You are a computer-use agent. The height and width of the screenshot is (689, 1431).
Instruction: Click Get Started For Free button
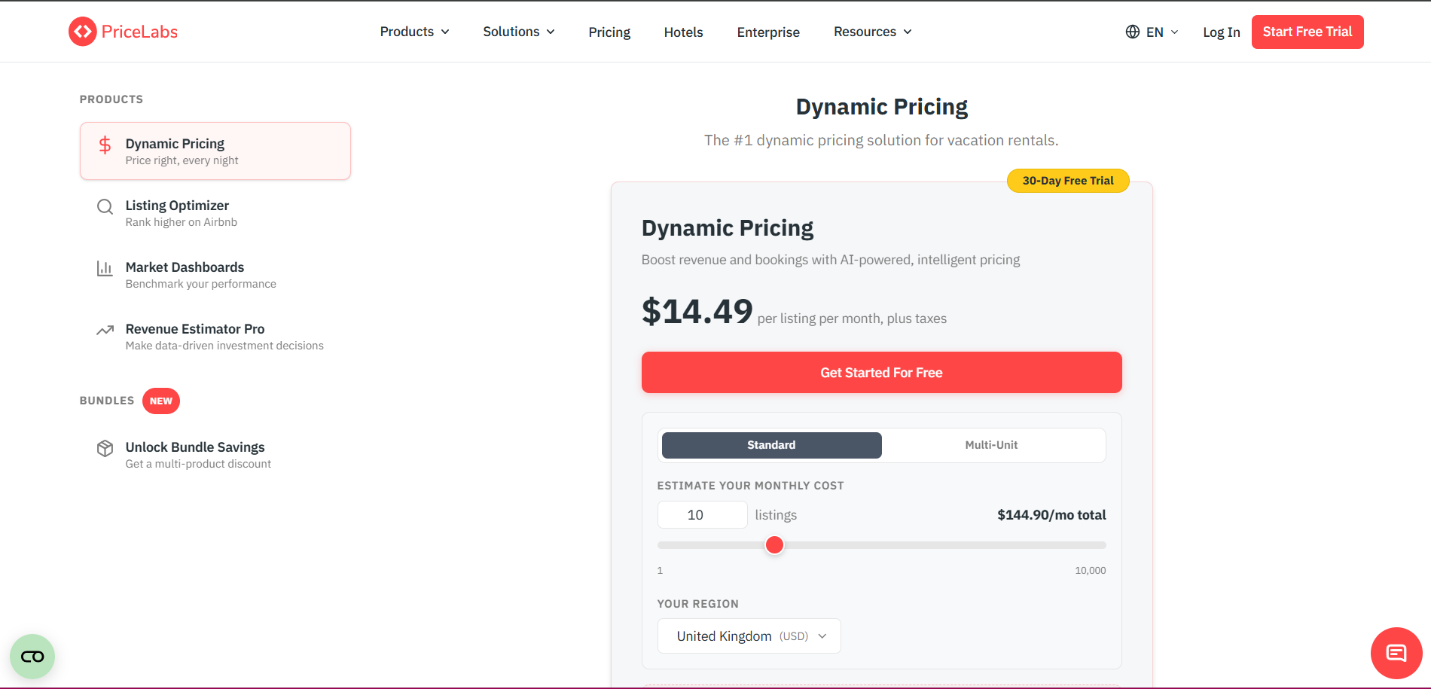(x=881, y=372)
